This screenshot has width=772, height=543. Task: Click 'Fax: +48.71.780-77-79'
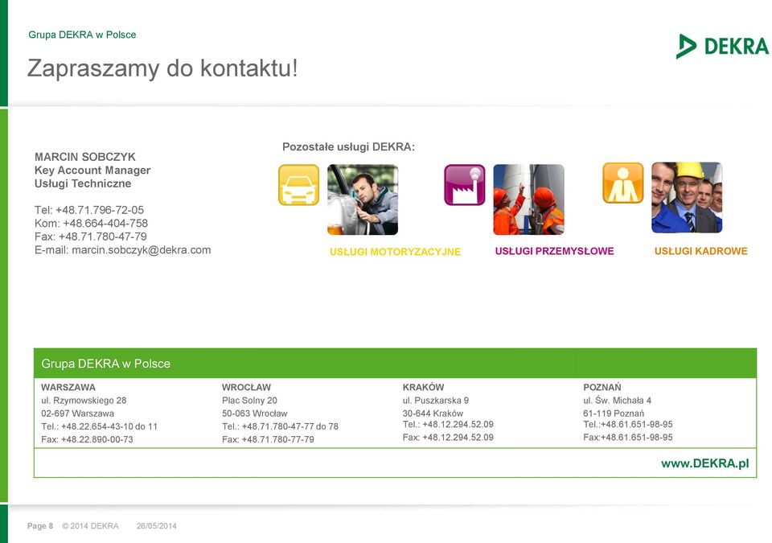(268, 439)
